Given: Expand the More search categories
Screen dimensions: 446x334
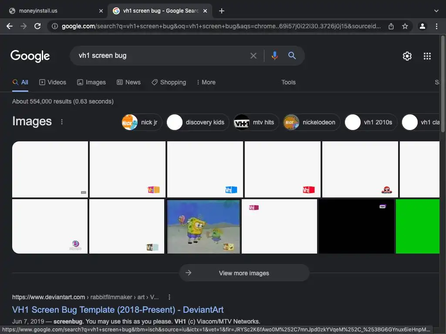Looking at the screenshot, I should click(x=206, y=82).
